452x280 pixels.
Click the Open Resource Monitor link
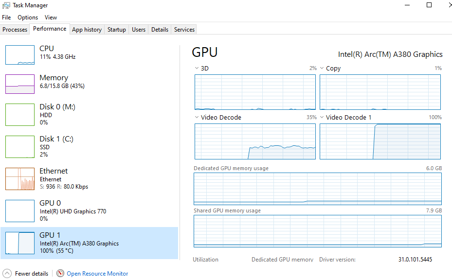coord(97,274)
